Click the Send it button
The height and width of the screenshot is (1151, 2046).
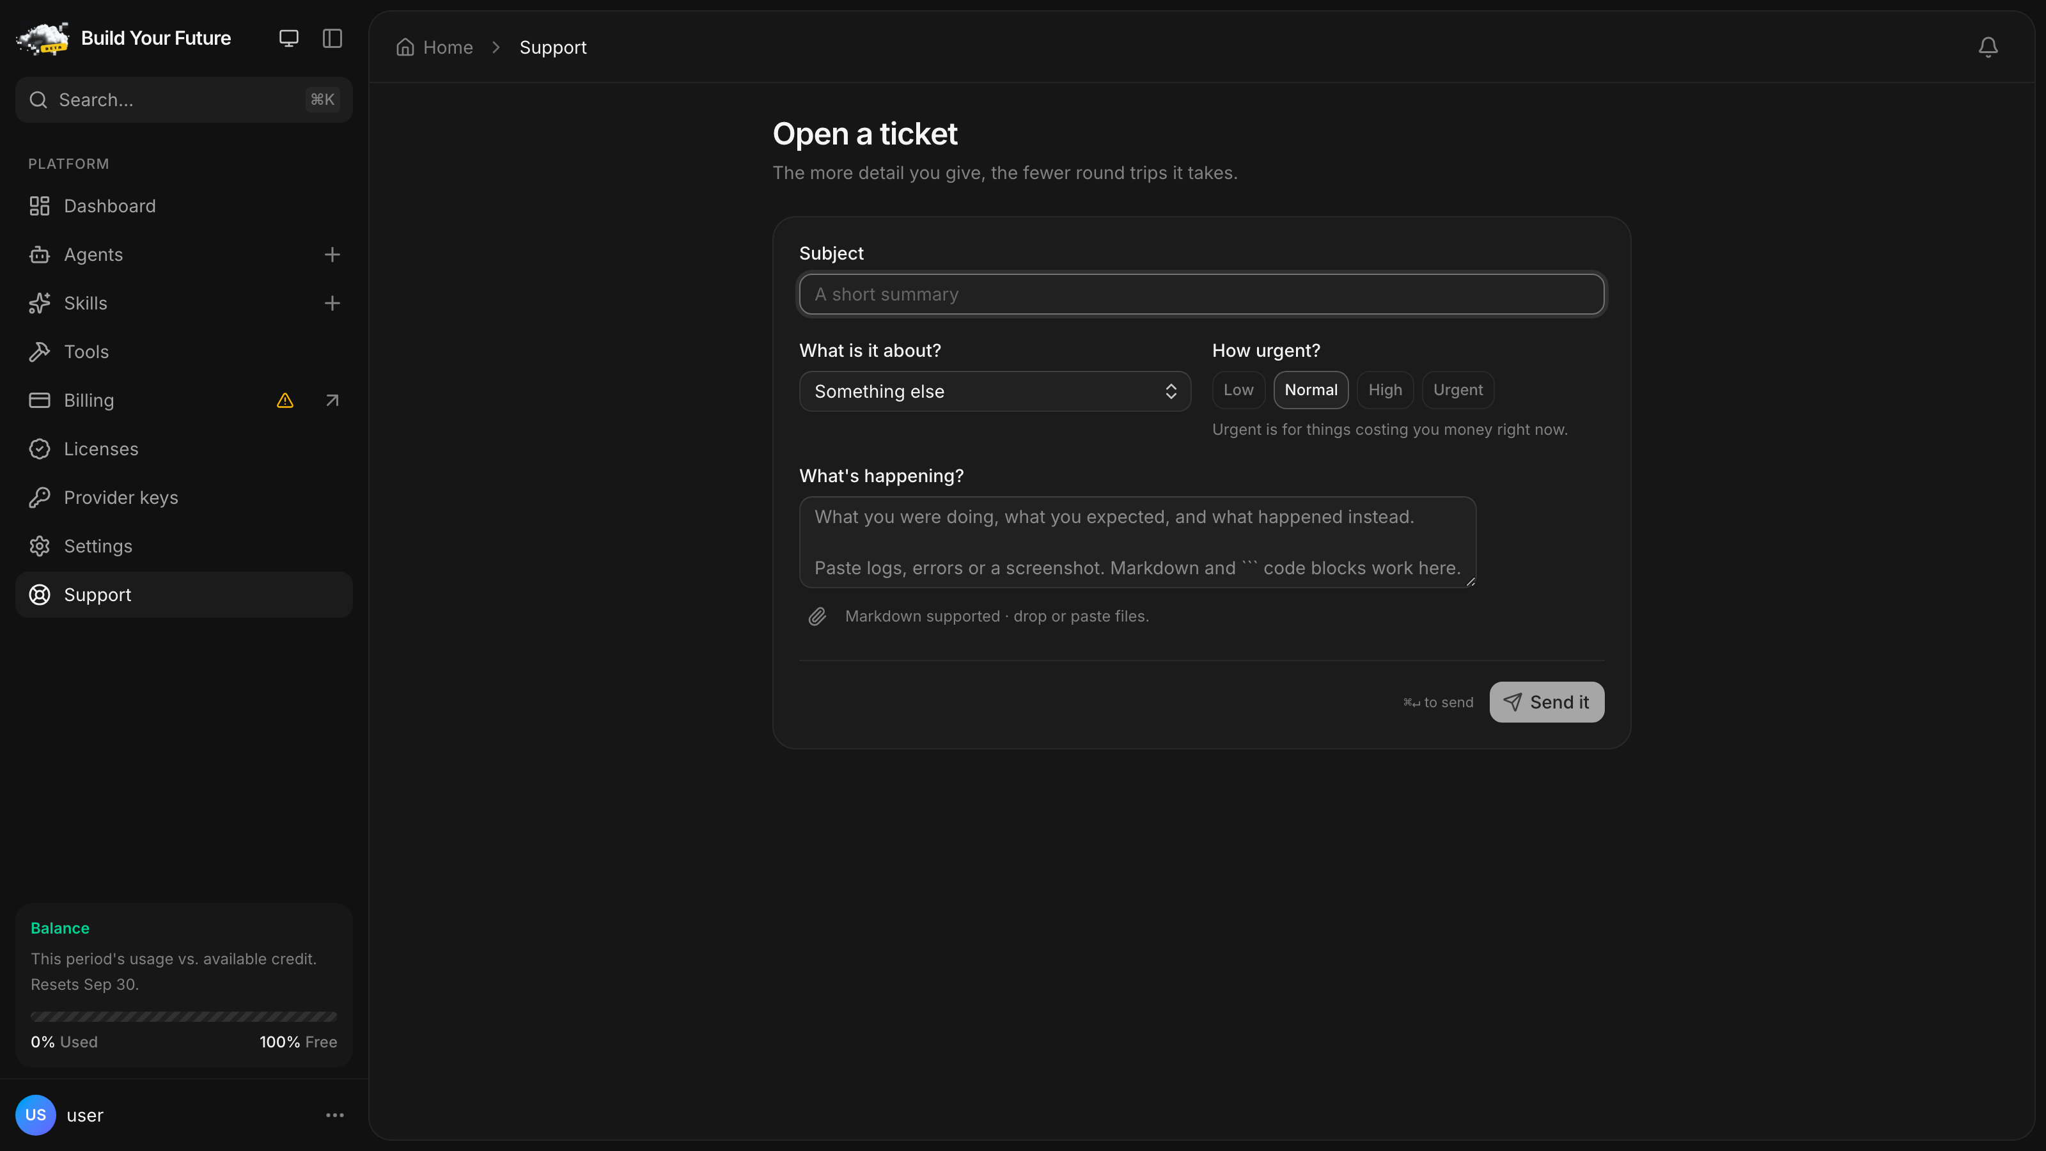click(1547, 702)
